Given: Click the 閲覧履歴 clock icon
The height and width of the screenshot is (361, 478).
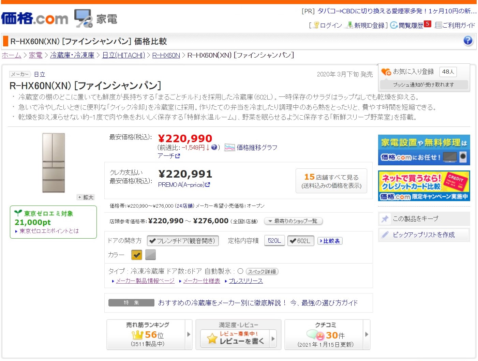Looking at the screenshot, I should point(394,25).
